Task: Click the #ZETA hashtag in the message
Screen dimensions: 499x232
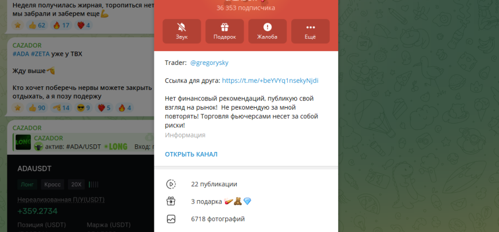Action: pos(41,54)
